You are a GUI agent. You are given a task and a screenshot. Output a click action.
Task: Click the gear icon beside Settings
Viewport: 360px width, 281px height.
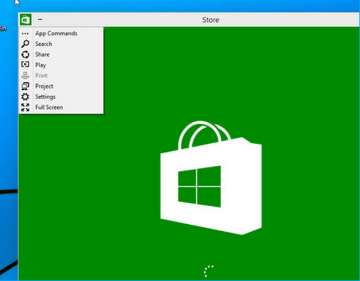pos(25,97)
